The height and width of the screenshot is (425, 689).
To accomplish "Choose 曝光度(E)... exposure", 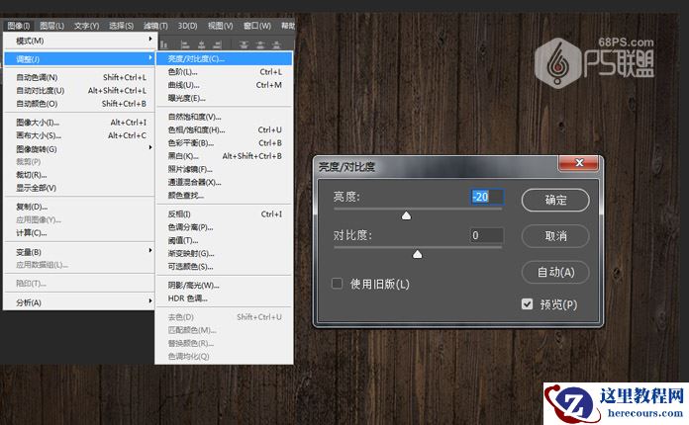I will pyautogui.click(x=224, y=98).
